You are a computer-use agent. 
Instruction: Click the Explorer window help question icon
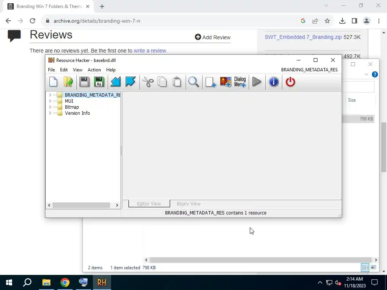tap(375, 74)
